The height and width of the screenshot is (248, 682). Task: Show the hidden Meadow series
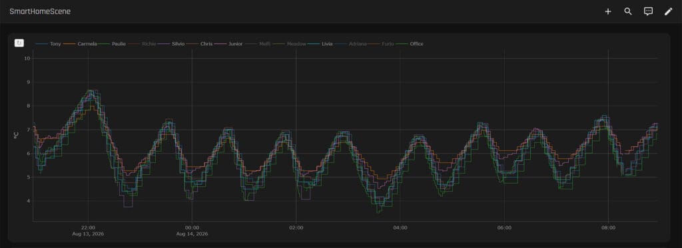point(296,44)
